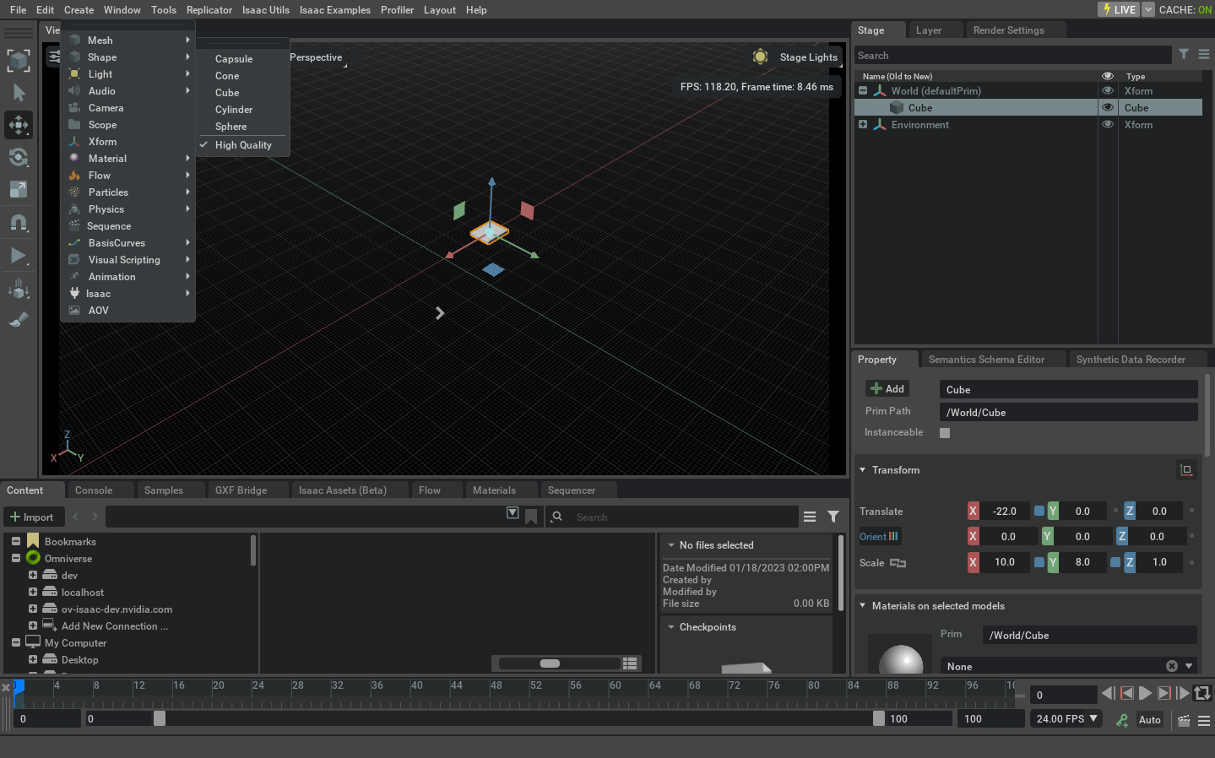Click the Add property button
1215x758 pixels.
pyautogui.click(x=887, y=389)
